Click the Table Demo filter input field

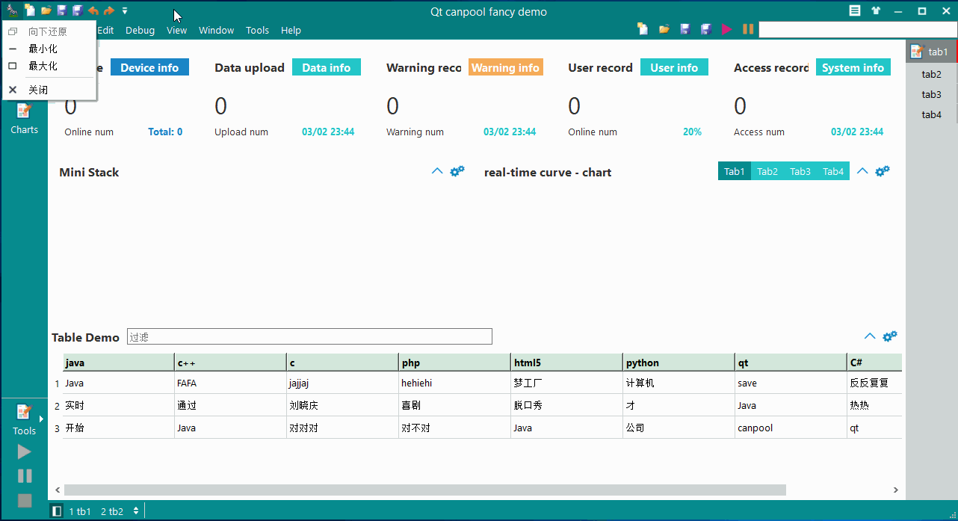pyautogui.click(x=309, y=336)
